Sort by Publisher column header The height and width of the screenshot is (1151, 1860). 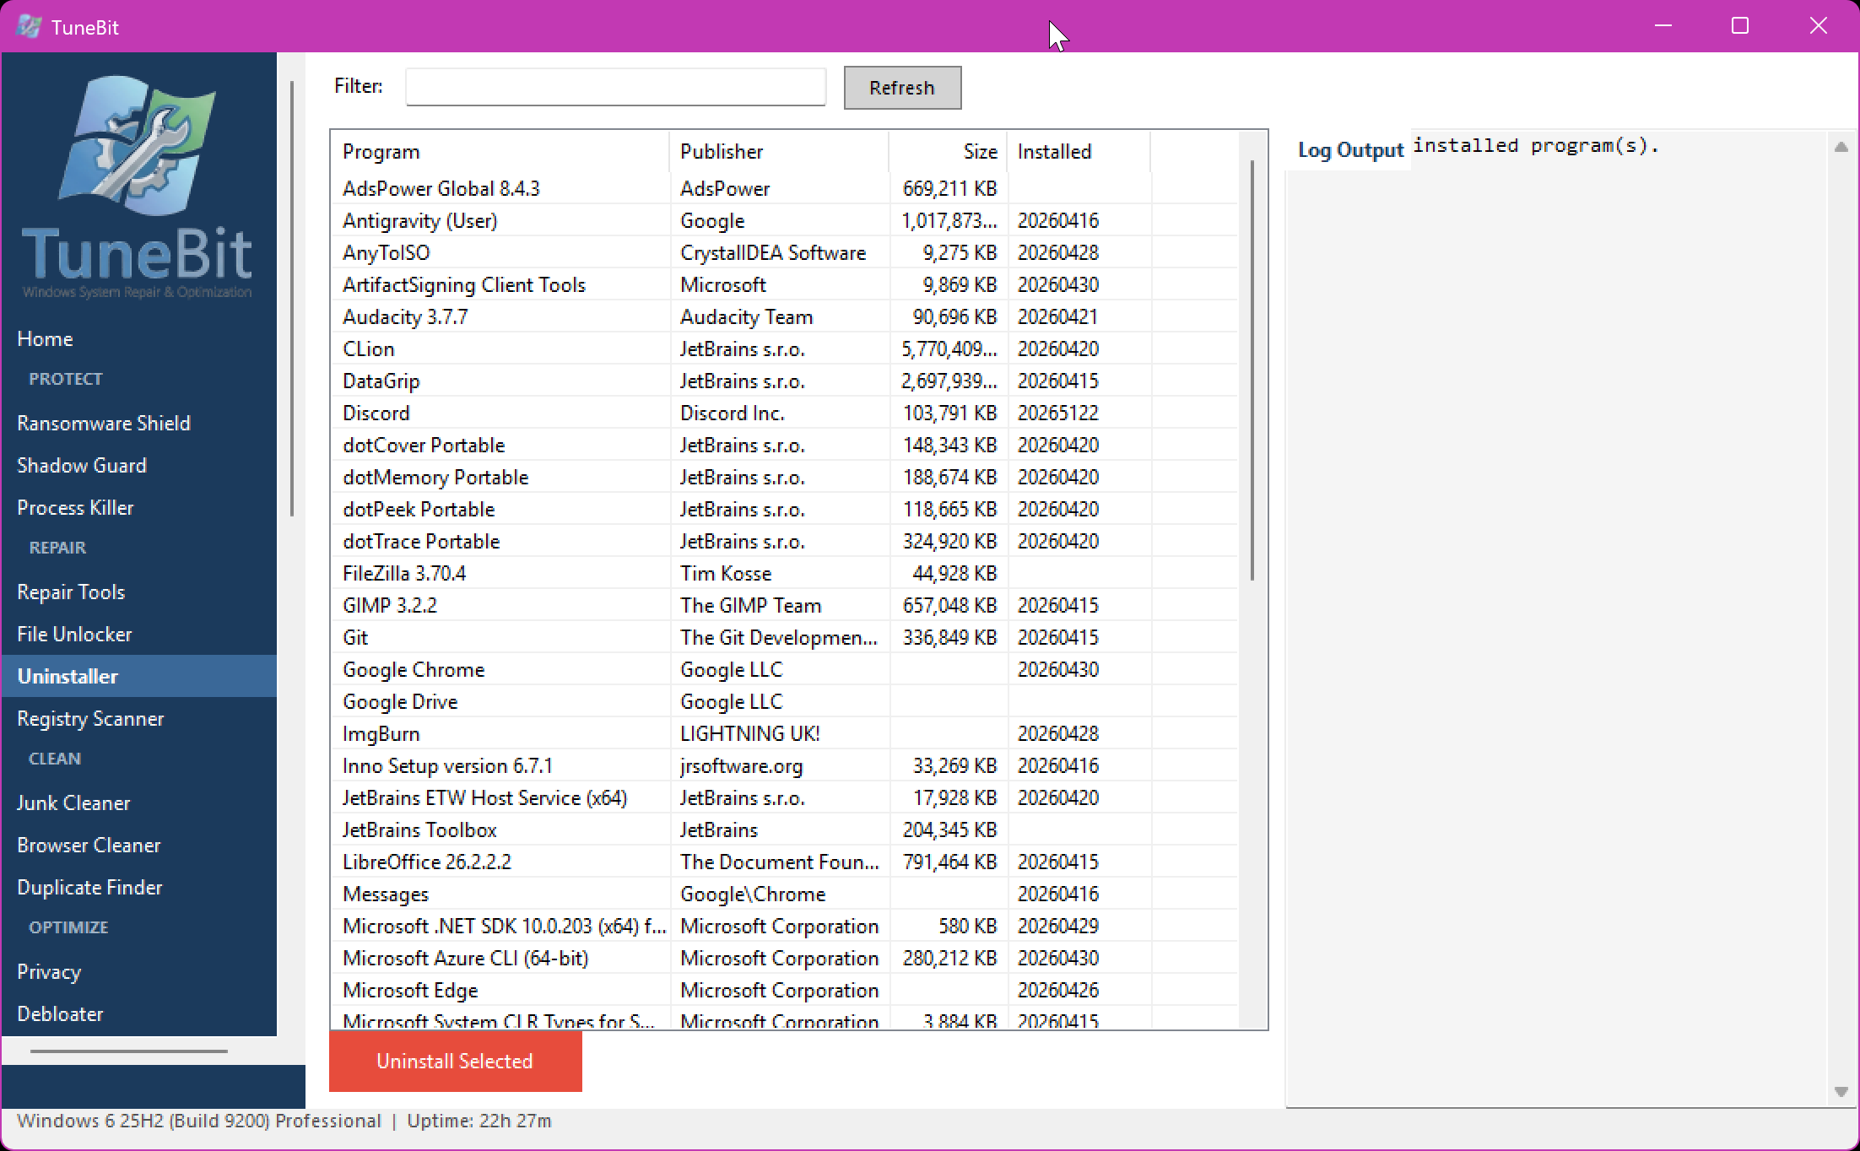click(779, 152)
